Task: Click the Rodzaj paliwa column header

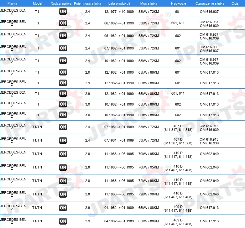Action: (61, 3)
